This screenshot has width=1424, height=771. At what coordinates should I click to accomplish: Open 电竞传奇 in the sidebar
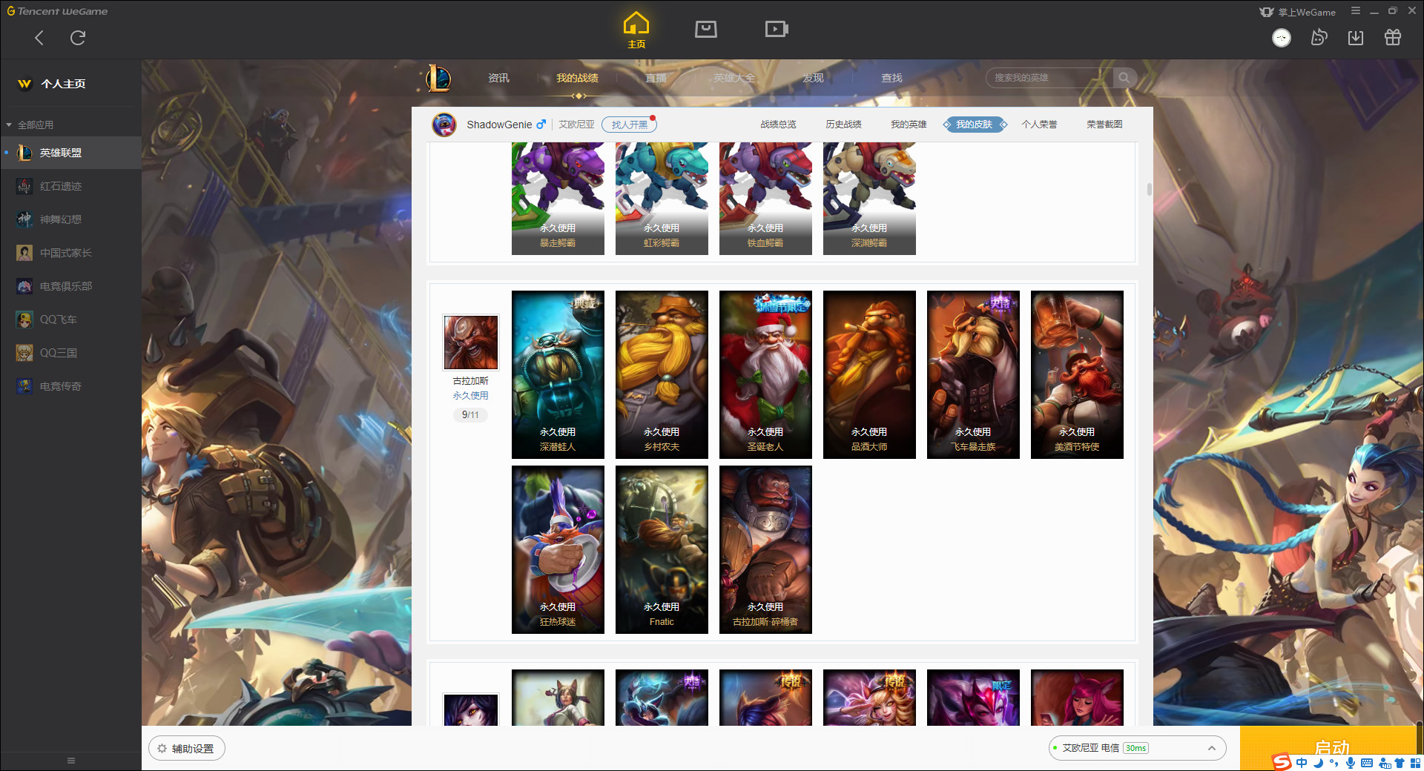point(70,386)
